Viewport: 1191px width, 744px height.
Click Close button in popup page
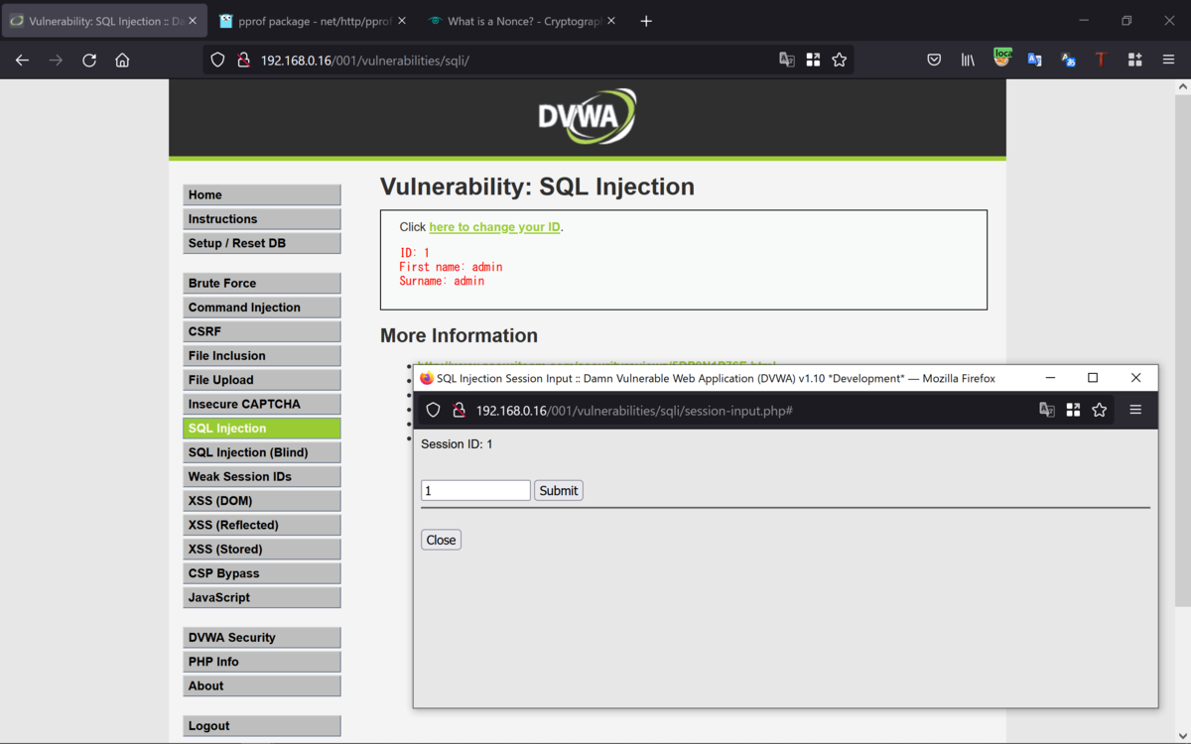441,540
